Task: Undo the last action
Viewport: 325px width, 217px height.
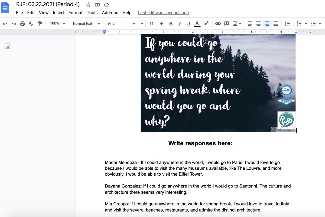Action: (5, 24)
